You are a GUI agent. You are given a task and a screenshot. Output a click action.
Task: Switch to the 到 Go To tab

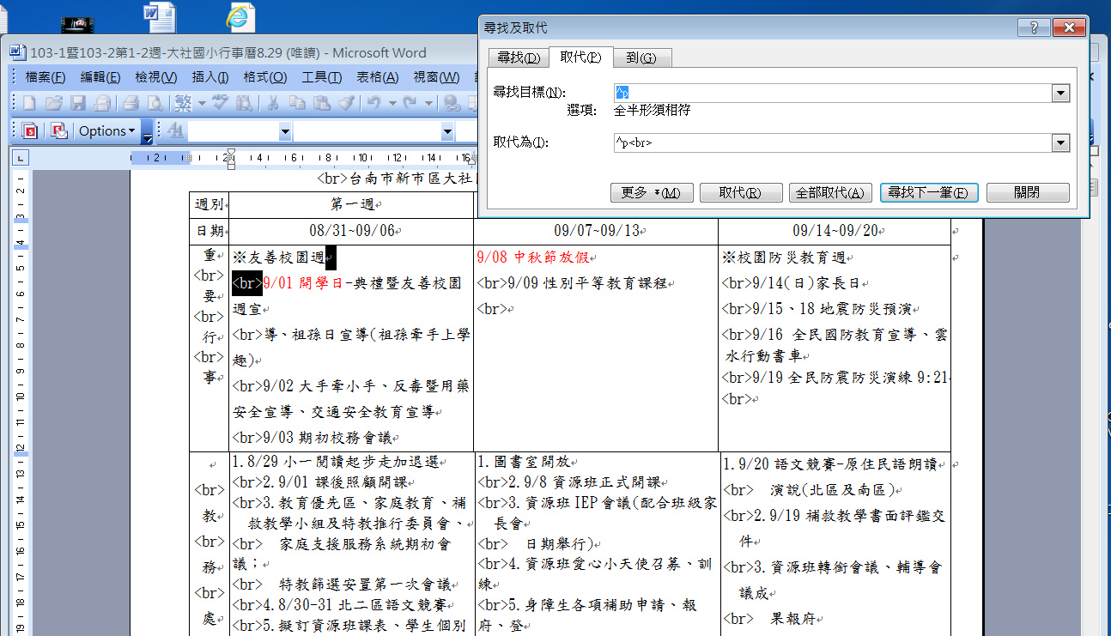(641, 58)
